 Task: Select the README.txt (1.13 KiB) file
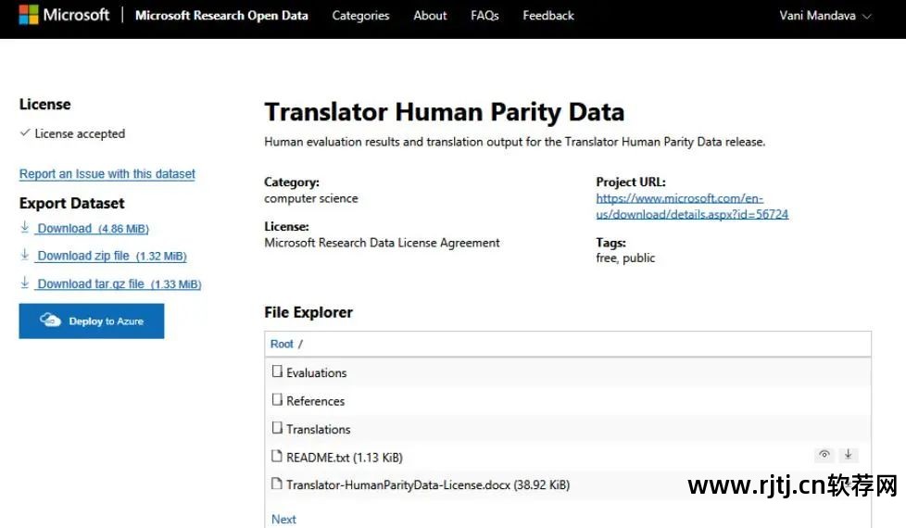pyautogui.click(x=345, y=458)
